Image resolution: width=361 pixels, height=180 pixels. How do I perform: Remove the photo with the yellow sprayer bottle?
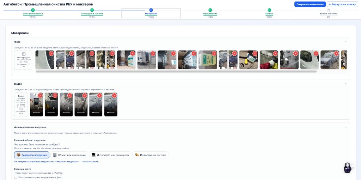(255, 53)
